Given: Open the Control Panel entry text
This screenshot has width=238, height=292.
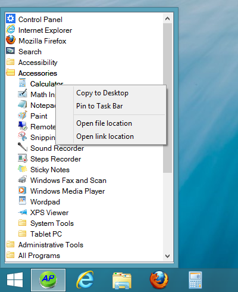Looking at the screenshot, I should click(x=40, y=20).
